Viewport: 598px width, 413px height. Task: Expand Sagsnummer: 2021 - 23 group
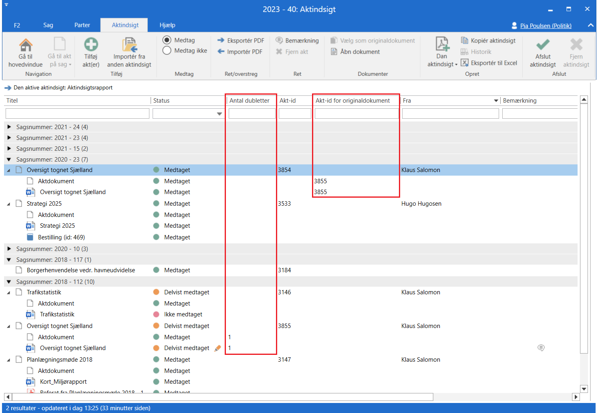pyautogui.click(x=9, y=138)
